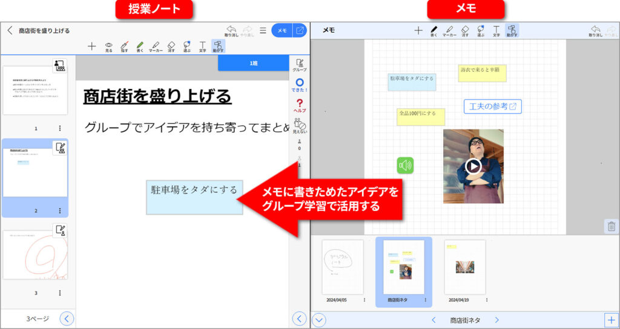Open the 工夫の参考 link
Screen dimensions: 620x329
(492, 106)
